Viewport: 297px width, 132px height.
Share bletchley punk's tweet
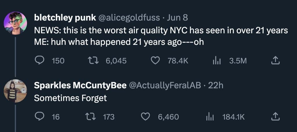pos(275,60)
